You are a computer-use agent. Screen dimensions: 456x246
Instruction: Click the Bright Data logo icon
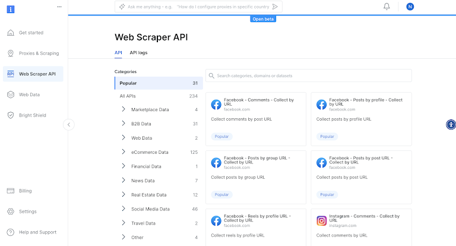[x=9, y=9]
